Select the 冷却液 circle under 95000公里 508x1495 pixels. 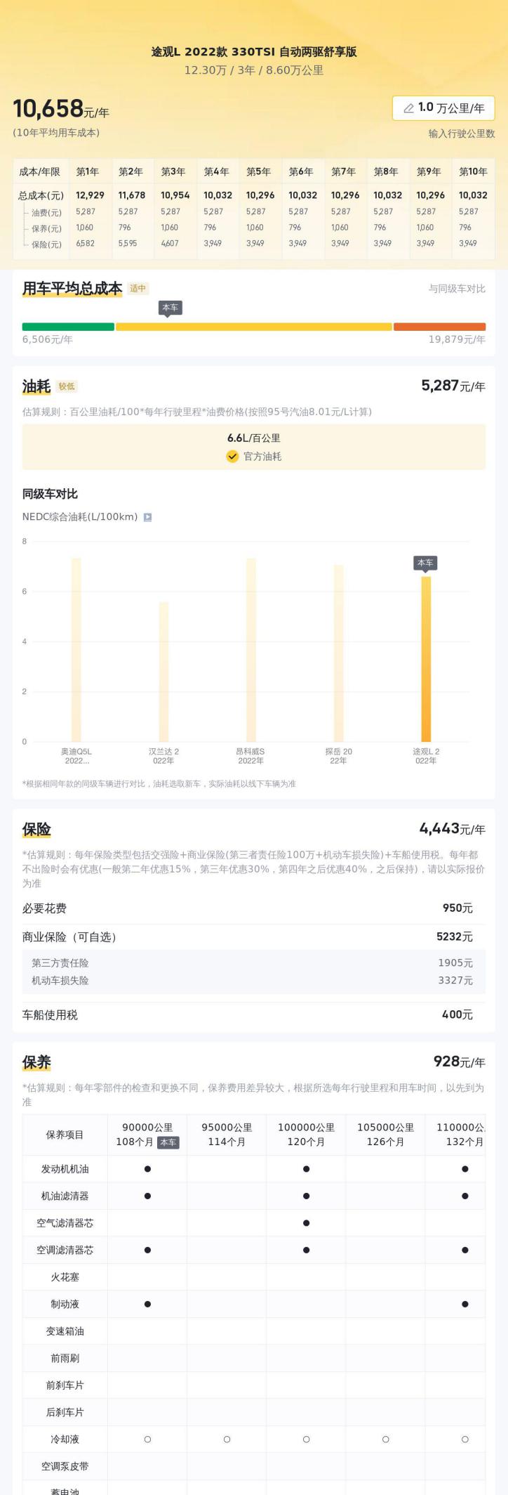[x=227, y=1439]
